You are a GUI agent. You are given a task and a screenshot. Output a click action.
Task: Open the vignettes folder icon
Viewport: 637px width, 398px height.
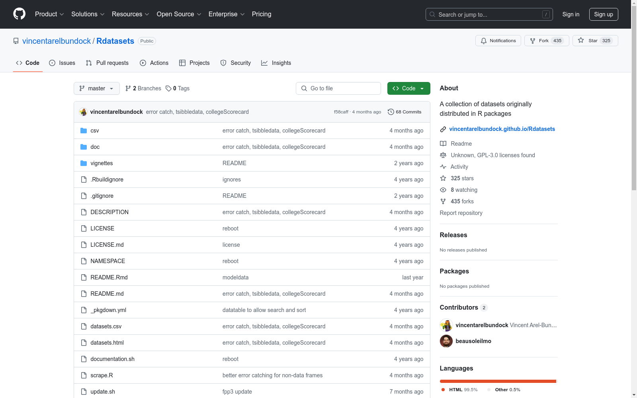[x=84, y=163]
